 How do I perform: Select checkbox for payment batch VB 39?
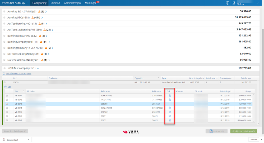point(4,82)
